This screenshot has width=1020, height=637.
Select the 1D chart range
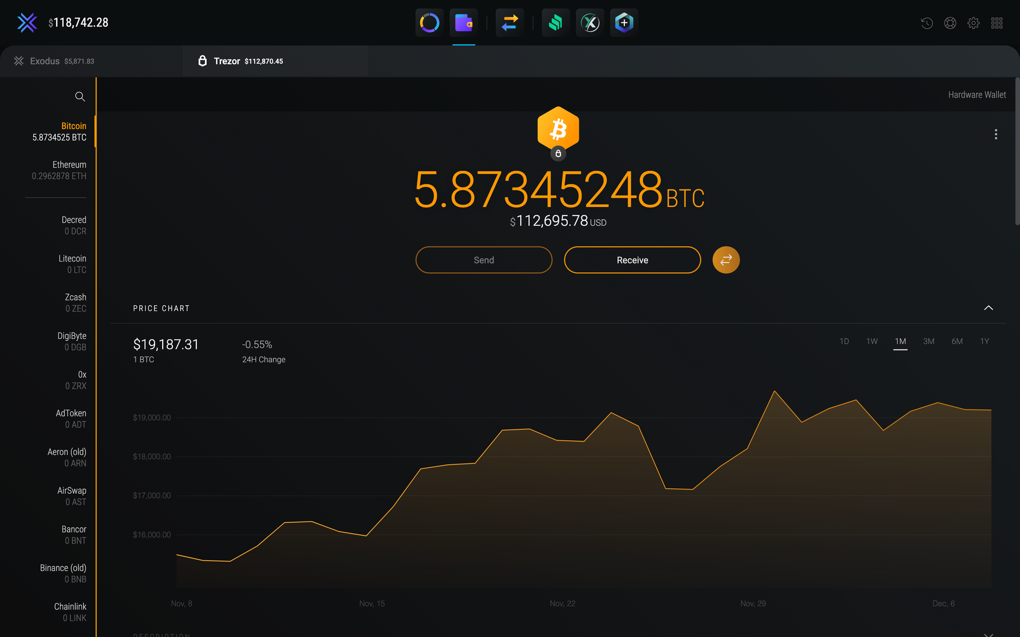point(844,341)
